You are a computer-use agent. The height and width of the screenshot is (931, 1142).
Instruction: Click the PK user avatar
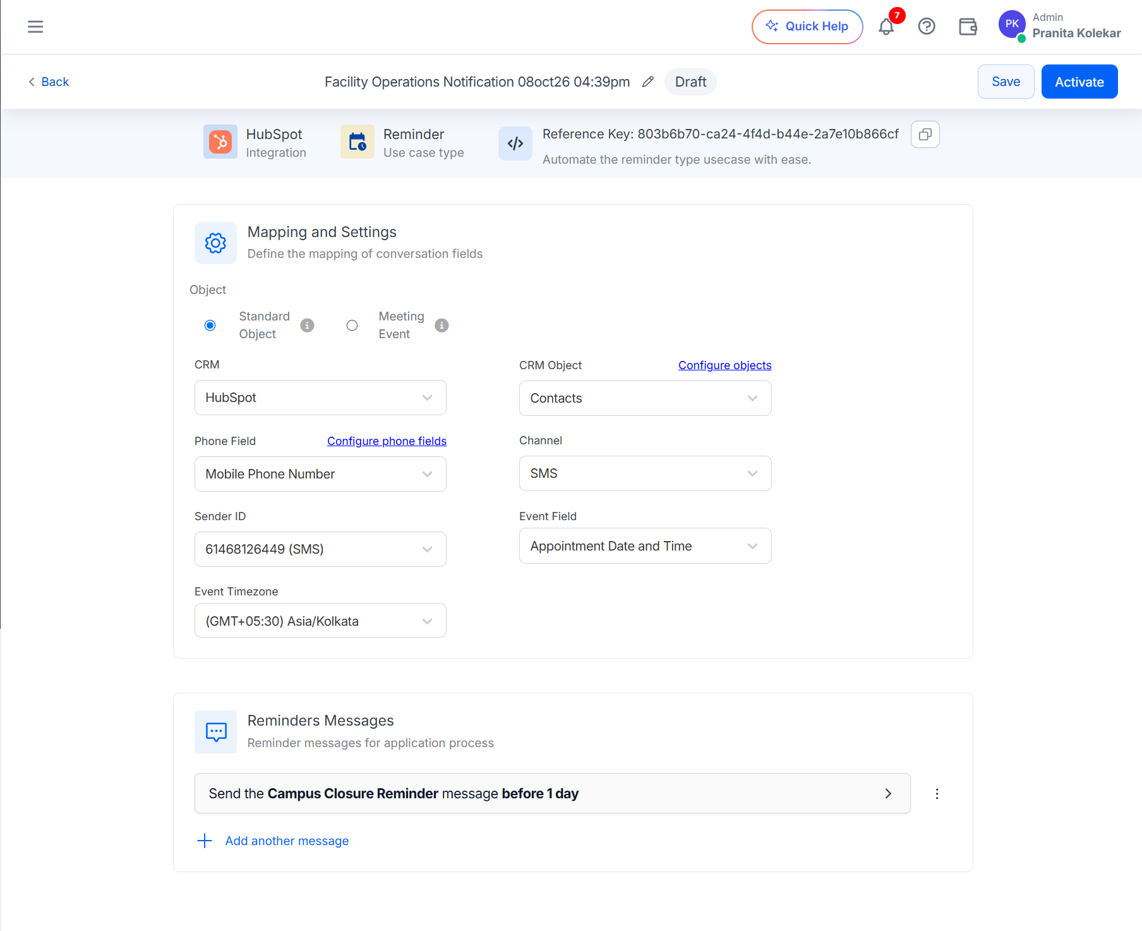1012,24
